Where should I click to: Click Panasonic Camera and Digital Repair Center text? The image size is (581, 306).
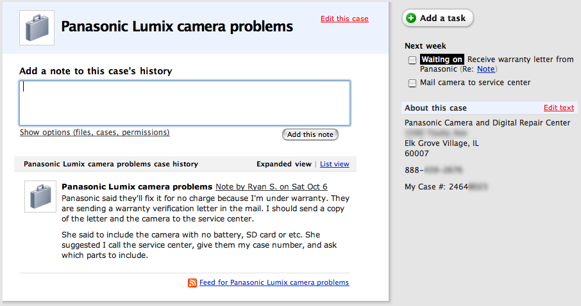point(487,123)
